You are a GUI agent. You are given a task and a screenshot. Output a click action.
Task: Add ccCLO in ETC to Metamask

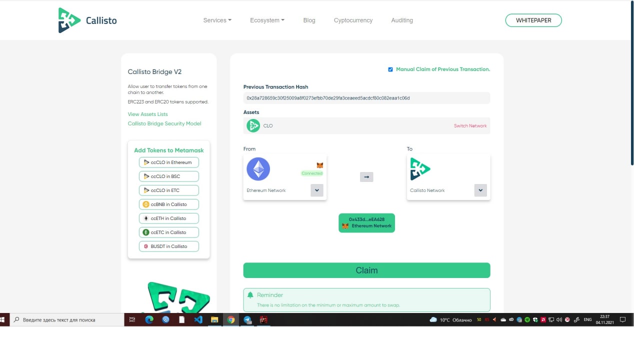pyautogui.click(x=169, y=190)
